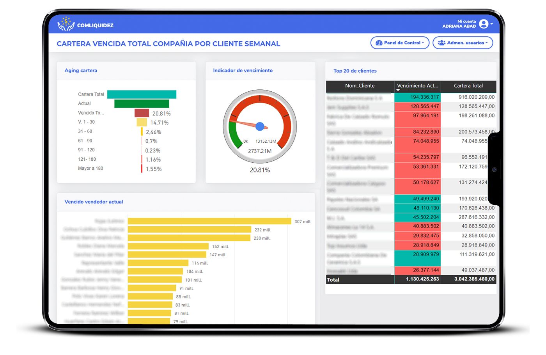Click the 1,55% value for Mayor a 180
Image resolution: width=546 pixels, height=355 pixels.
click(x=154, y=169)
